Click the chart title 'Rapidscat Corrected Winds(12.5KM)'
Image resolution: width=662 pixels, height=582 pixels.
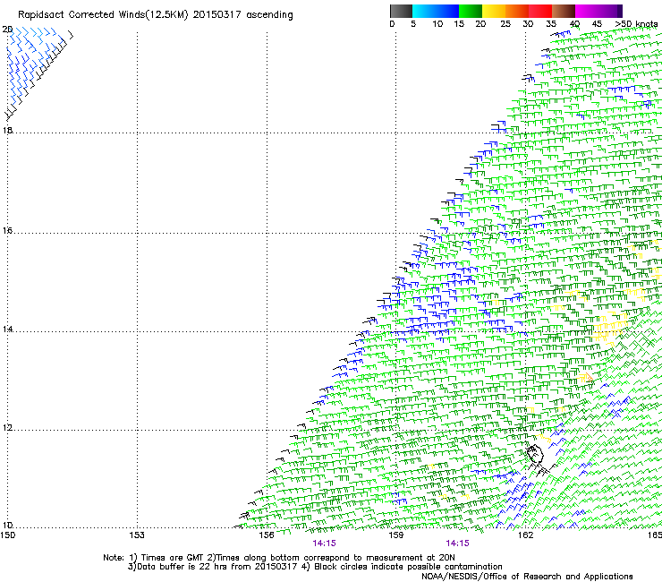pyautogui.click(x=103, y=15)
